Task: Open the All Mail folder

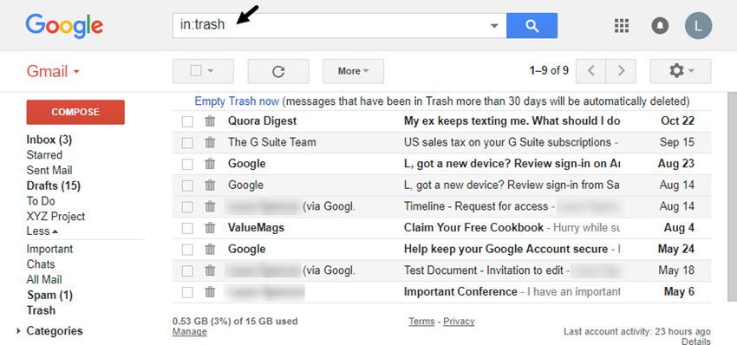Action: coord(44,280)
